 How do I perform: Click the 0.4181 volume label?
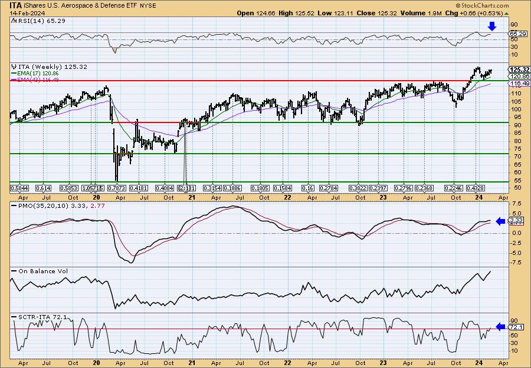tap(139, 188)
